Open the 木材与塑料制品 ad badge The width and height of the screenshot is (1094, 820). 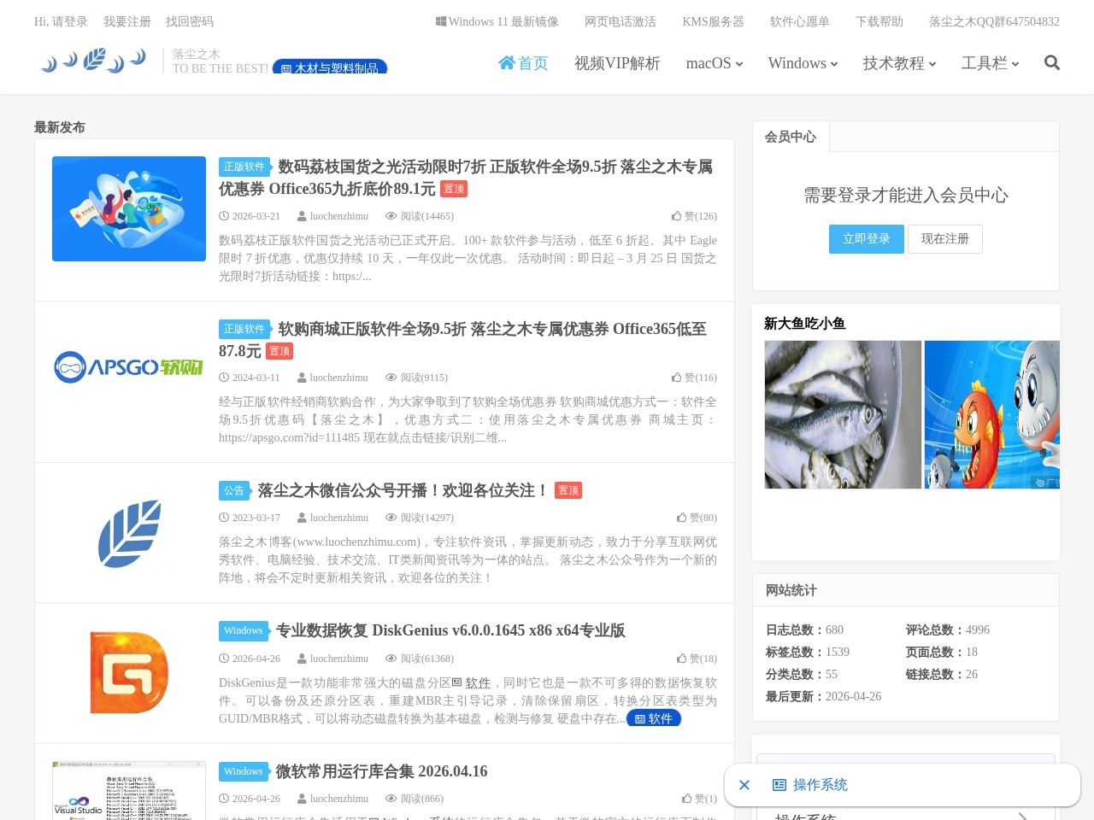(330, 67)
